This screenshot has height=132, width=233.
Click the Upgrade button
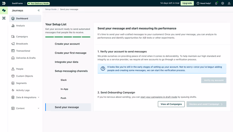click(x=187, y=3)
